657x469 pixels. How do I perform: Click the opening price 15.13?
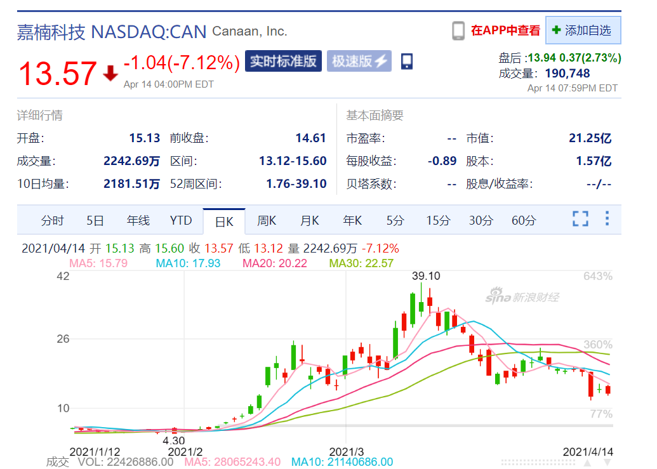145,138
